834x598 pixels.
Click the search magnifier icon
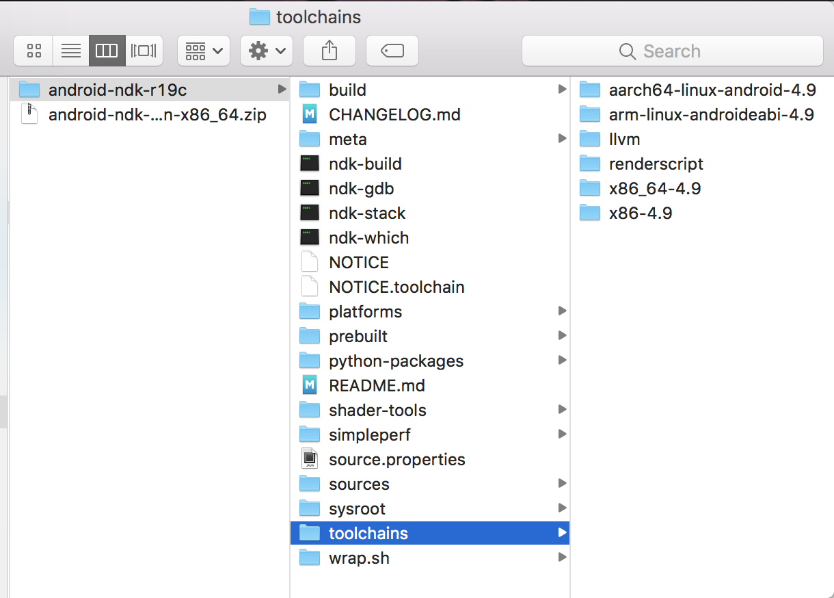coord(626,51)
